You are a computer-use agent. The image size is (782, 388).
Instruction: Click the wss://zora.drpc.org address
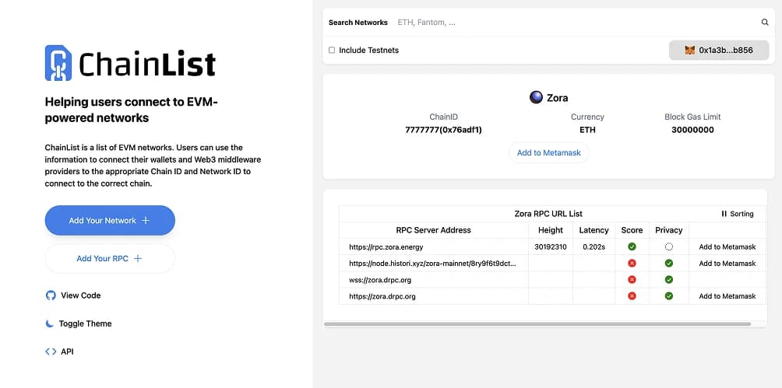coord(380,279)
